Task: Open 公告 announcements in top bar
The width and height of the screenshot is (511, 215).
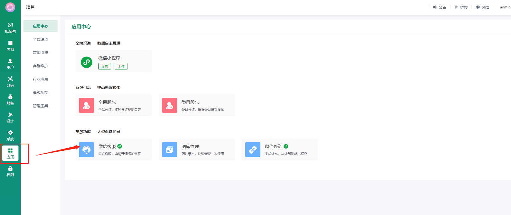Action: [x=440, y=7]
